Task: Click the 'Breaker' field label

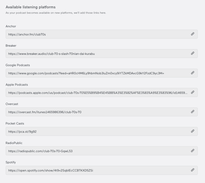Action: coord(11,46)
